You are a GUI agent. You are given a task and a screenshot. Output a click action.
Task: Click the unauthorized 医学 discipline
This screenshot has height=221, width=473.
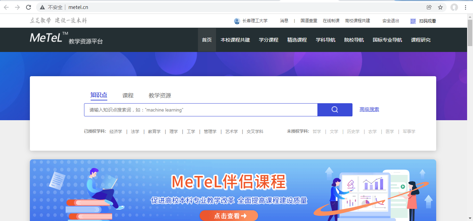click(x=390, y=132)
